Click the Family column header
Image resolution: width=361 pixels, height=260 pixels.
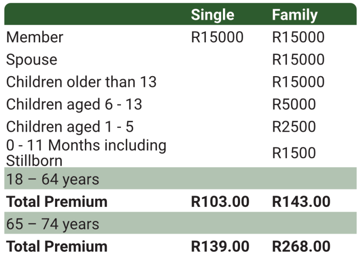coord(295,15)
